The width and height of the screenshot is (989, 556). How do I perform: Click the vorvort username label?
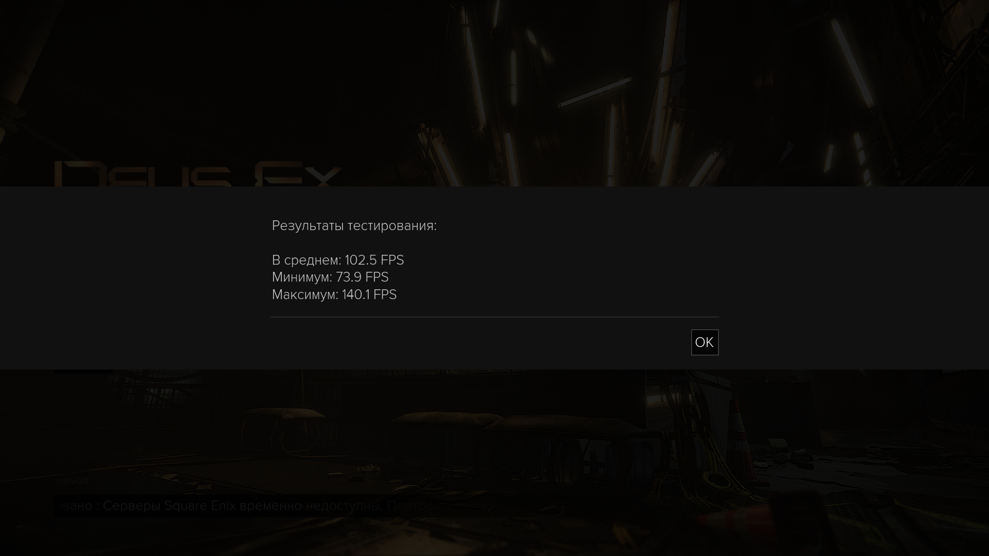tap(72, 481)
